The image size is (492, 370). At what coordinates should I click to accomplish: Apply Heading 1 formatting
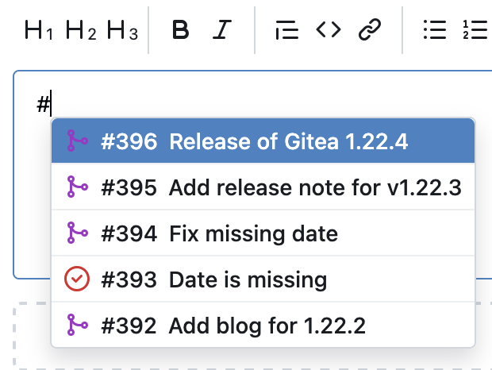(38, 30)
